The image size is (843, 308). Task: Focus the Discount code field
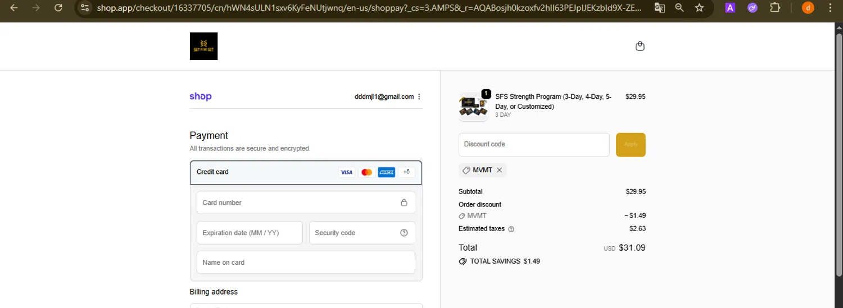[x=534, y=145]
